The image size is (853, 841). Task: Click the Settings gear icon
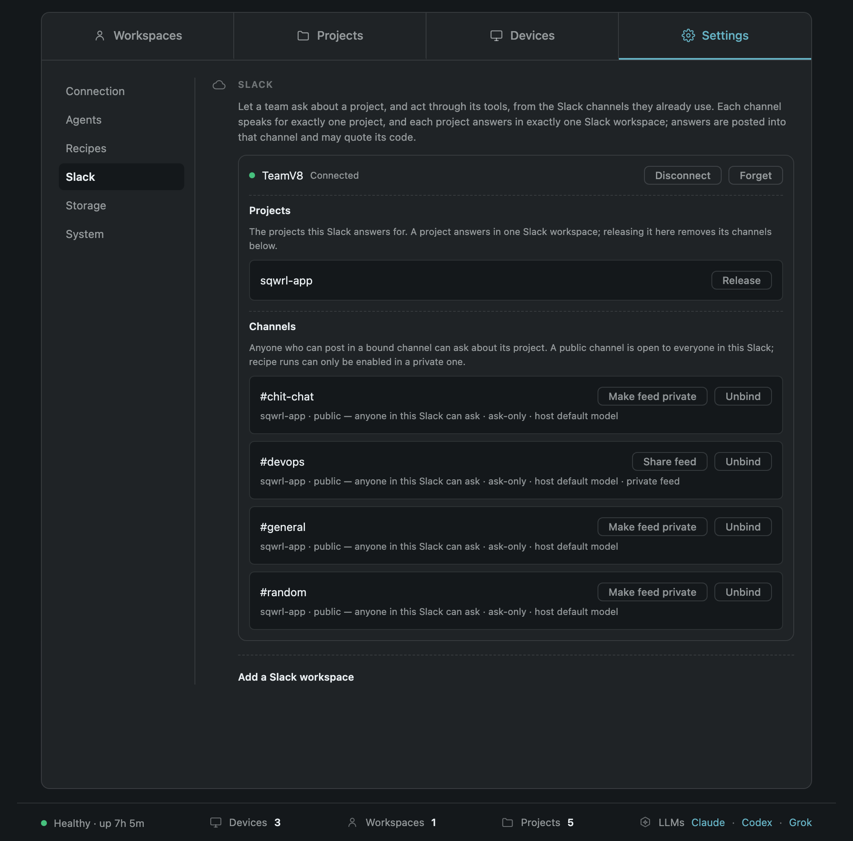coord(688,36)
